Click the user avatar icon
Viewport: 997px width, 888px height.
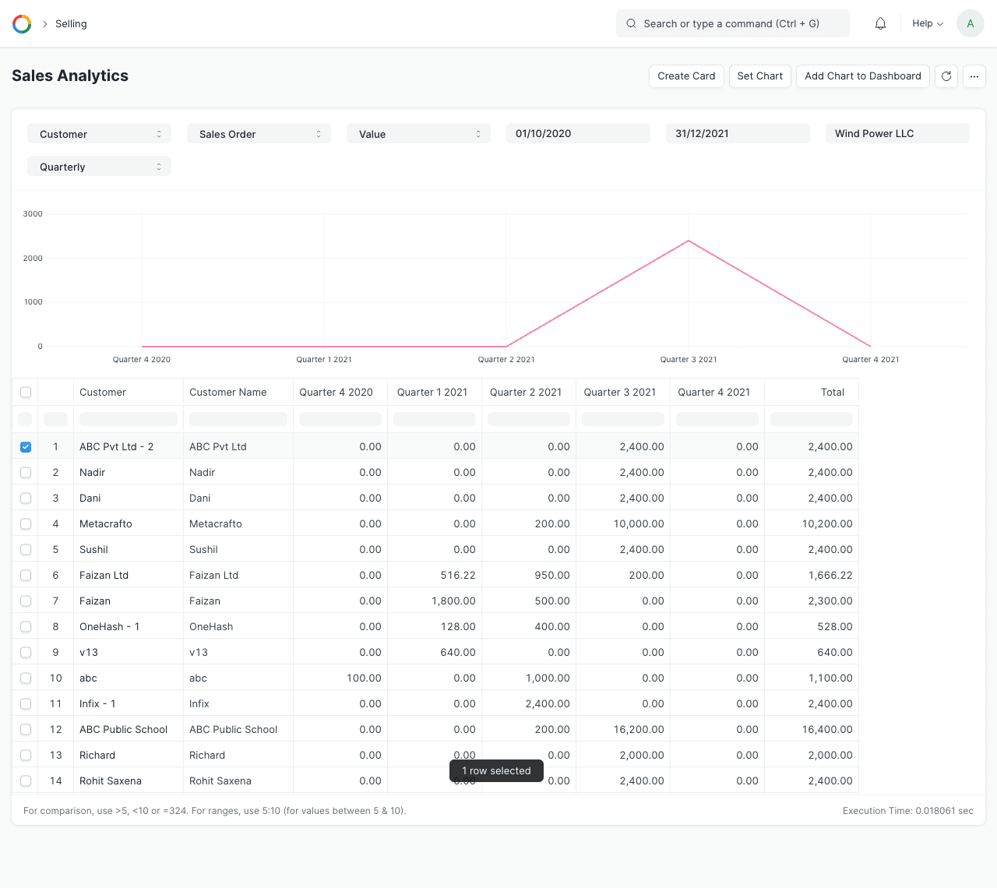970,24
